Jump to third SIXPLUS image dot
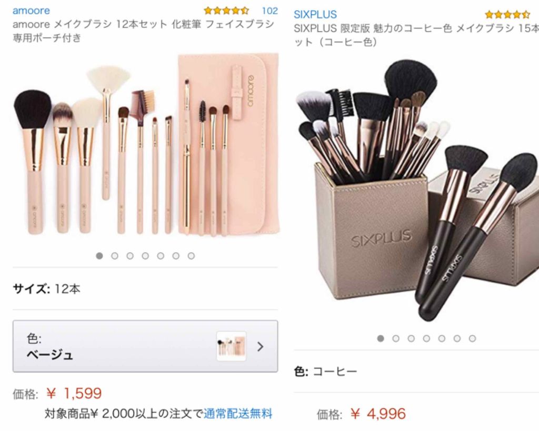The image size is (539, 431). (x=411, y=338)
